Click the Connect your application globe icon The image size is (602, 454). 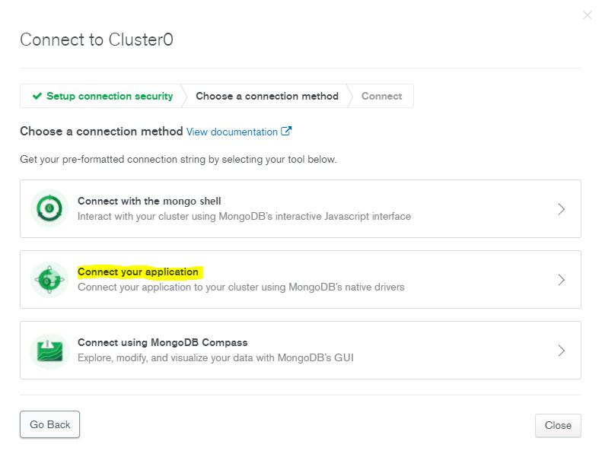click(49, 279)
